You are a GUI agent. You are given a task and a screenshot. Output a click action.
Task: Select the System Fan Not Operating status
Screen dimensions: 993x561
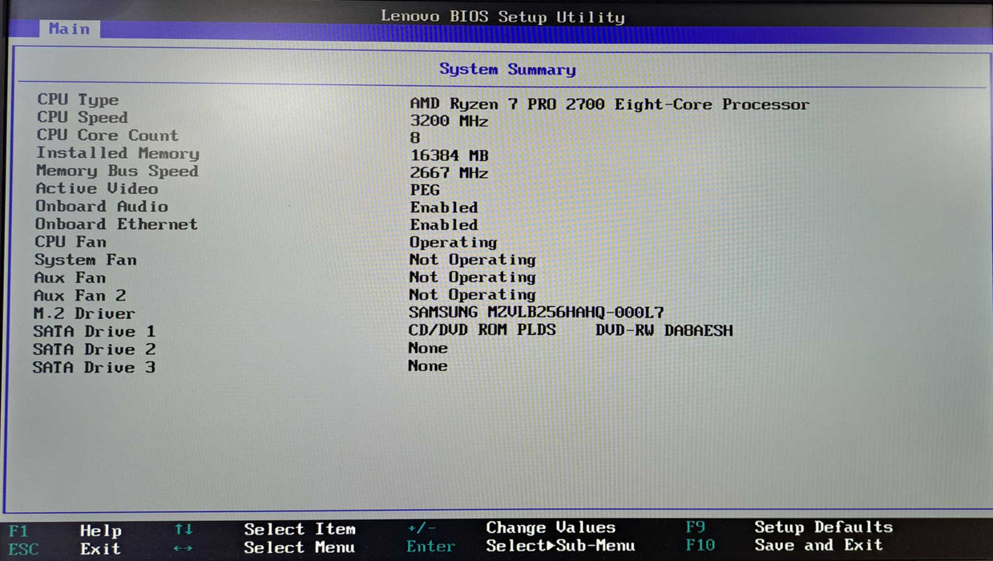[x=472, y=260]
